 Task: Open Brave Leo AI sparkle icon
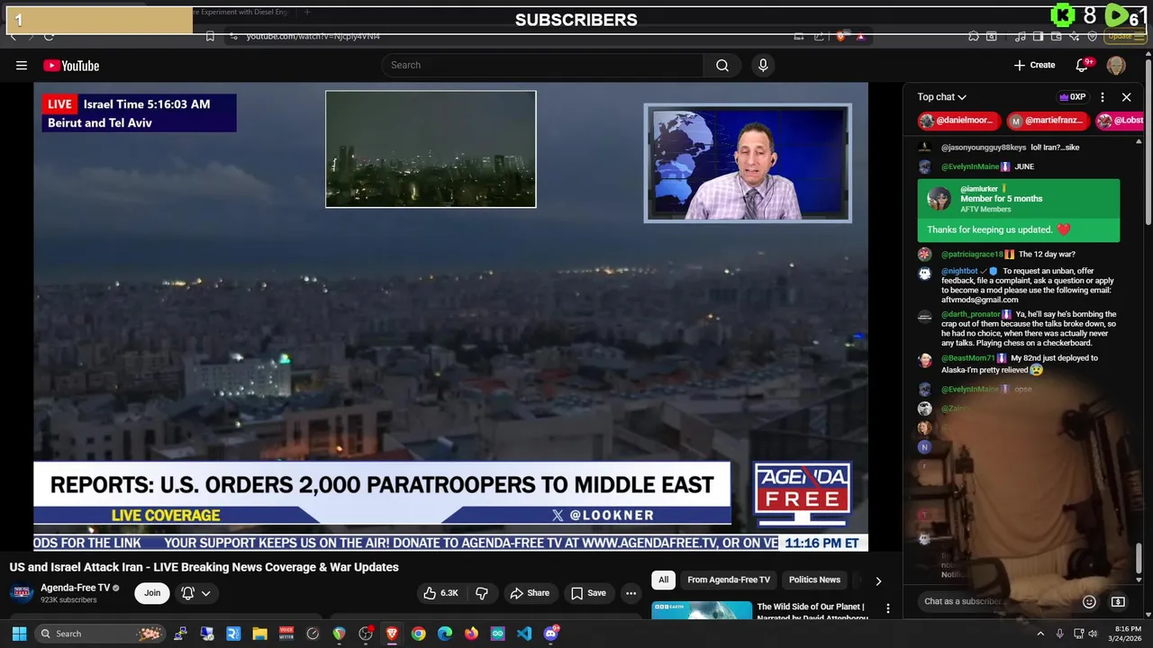point(1074,36)
